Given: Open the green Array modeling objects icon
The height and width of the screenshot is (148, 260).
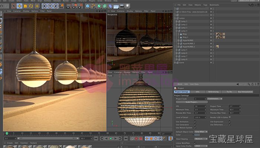Looking at the screenshot, I should 105,6.
